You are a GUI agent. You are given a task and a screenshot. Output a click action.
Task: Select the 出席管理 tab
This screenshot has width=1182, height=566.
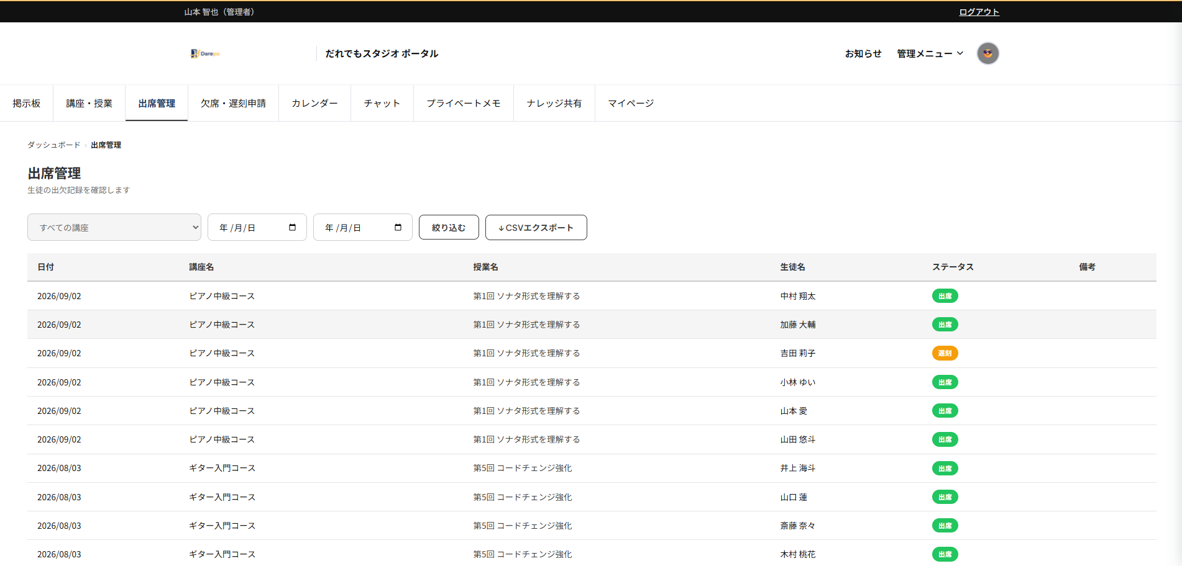tap(157, 103)
